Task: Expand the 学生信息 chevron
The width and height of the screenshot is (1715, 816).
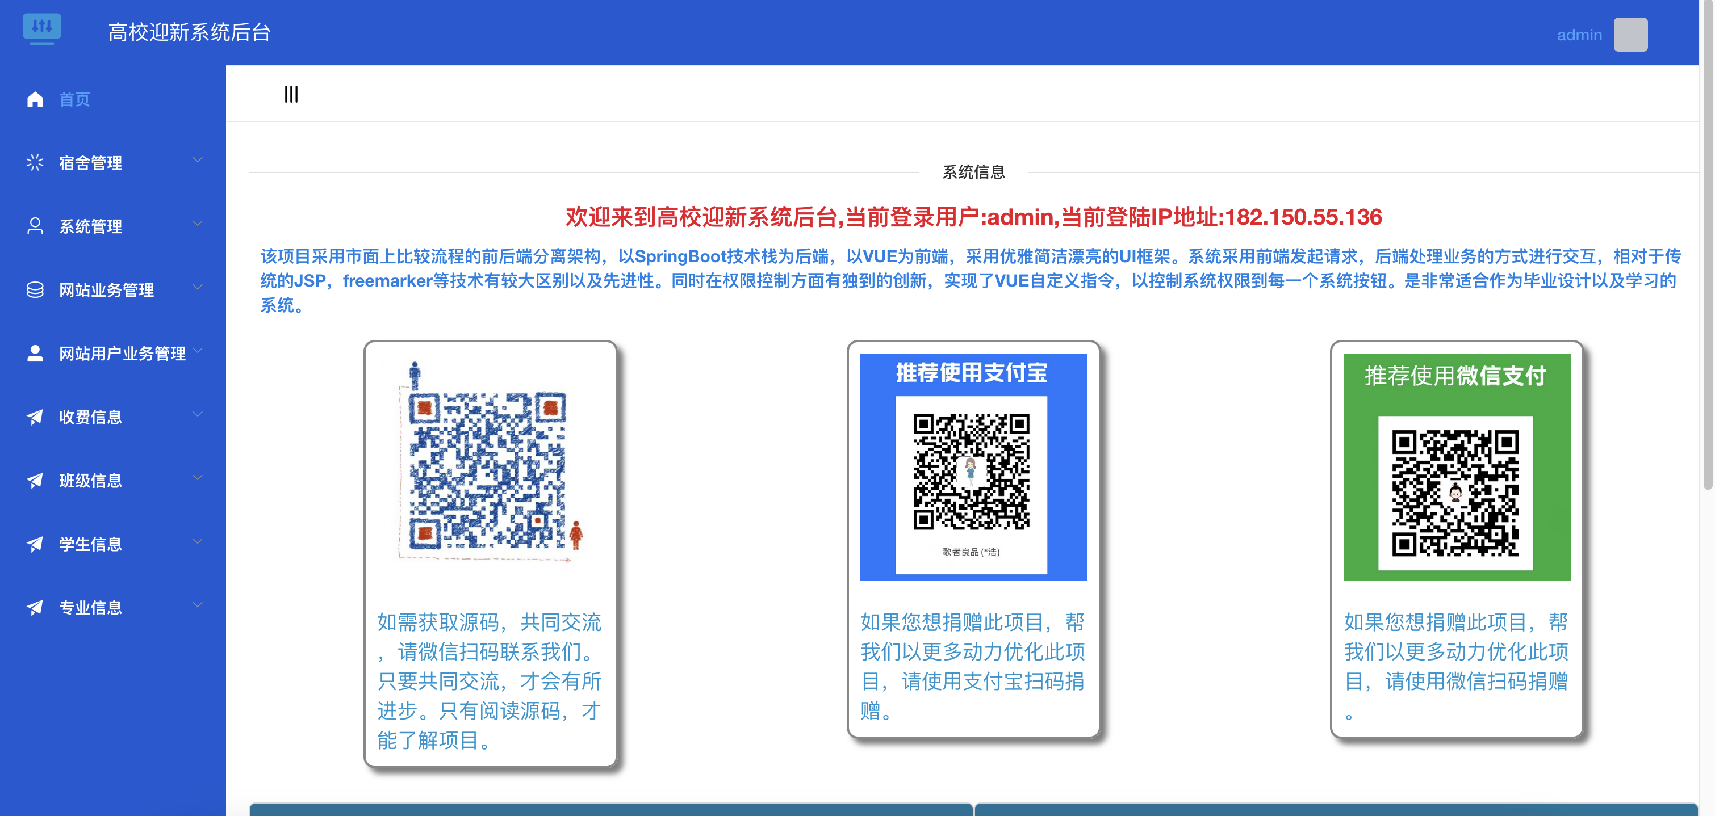Action: pos(197,541)
